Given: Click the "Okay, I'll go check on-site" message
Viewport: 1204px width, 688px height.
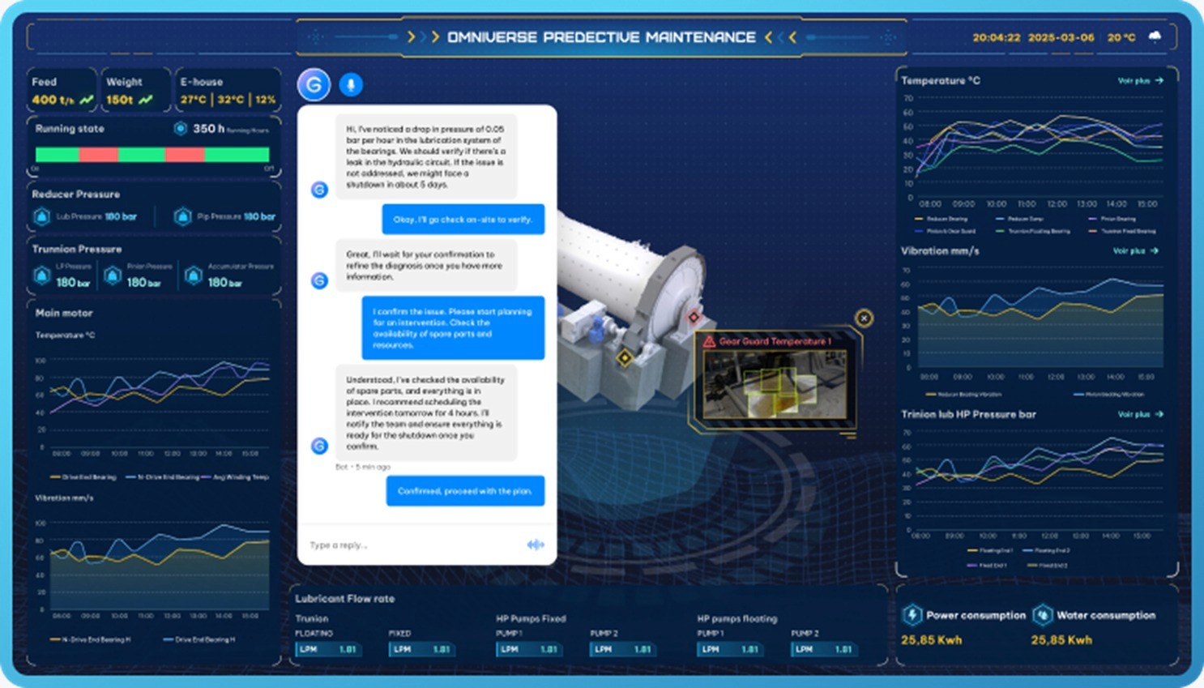Looking at the screenshot, I should tap(463, 219).
